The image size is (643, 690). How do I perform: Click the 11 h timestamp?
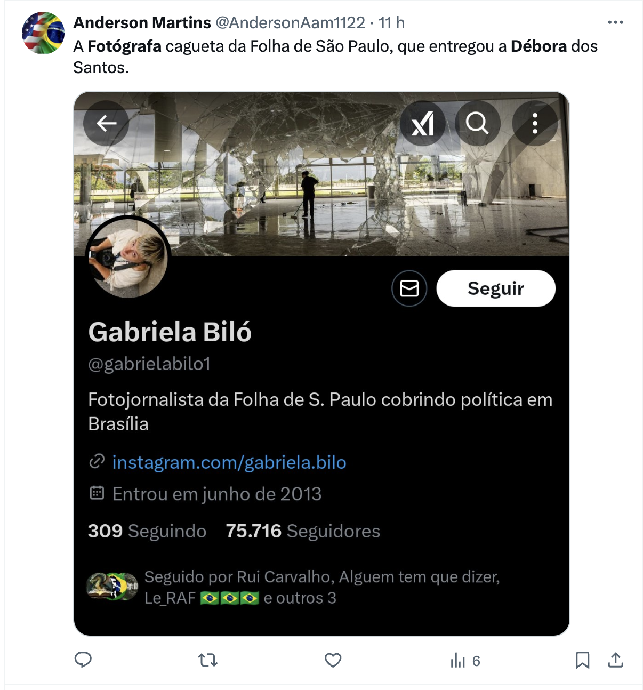(x=392, y=23)
